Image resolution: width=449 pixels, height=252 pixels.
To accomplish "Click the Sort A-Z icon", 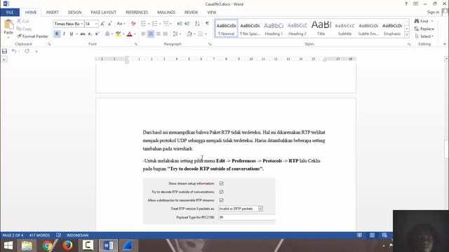I will [x=197, y=24].
